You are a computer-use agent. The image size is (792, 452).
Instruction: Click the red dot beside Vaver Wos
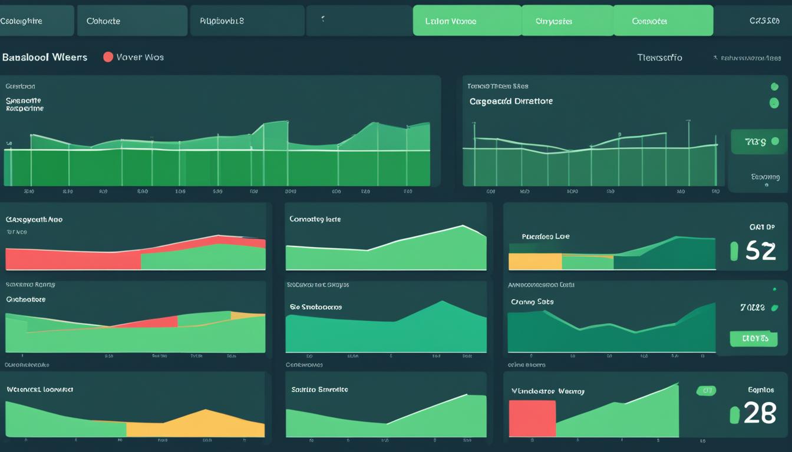coord(108,57)
